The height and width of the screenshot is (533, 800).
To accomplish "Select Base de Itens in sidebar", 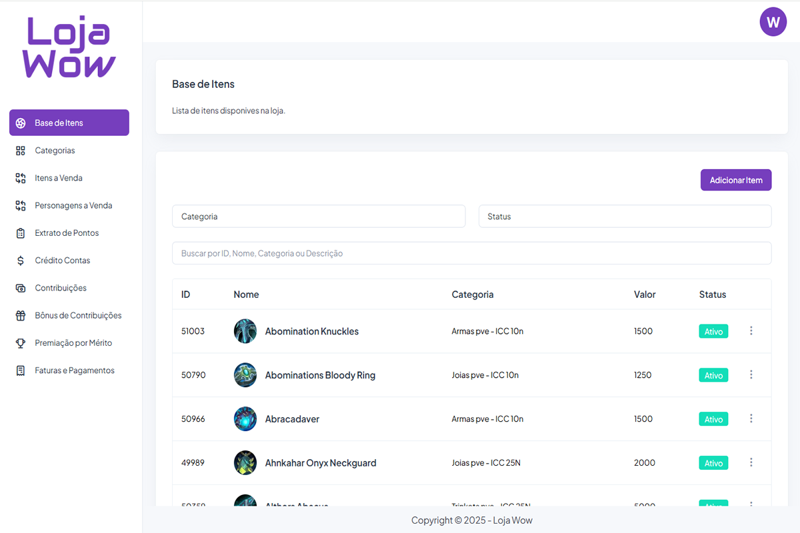I will point(69,123).
